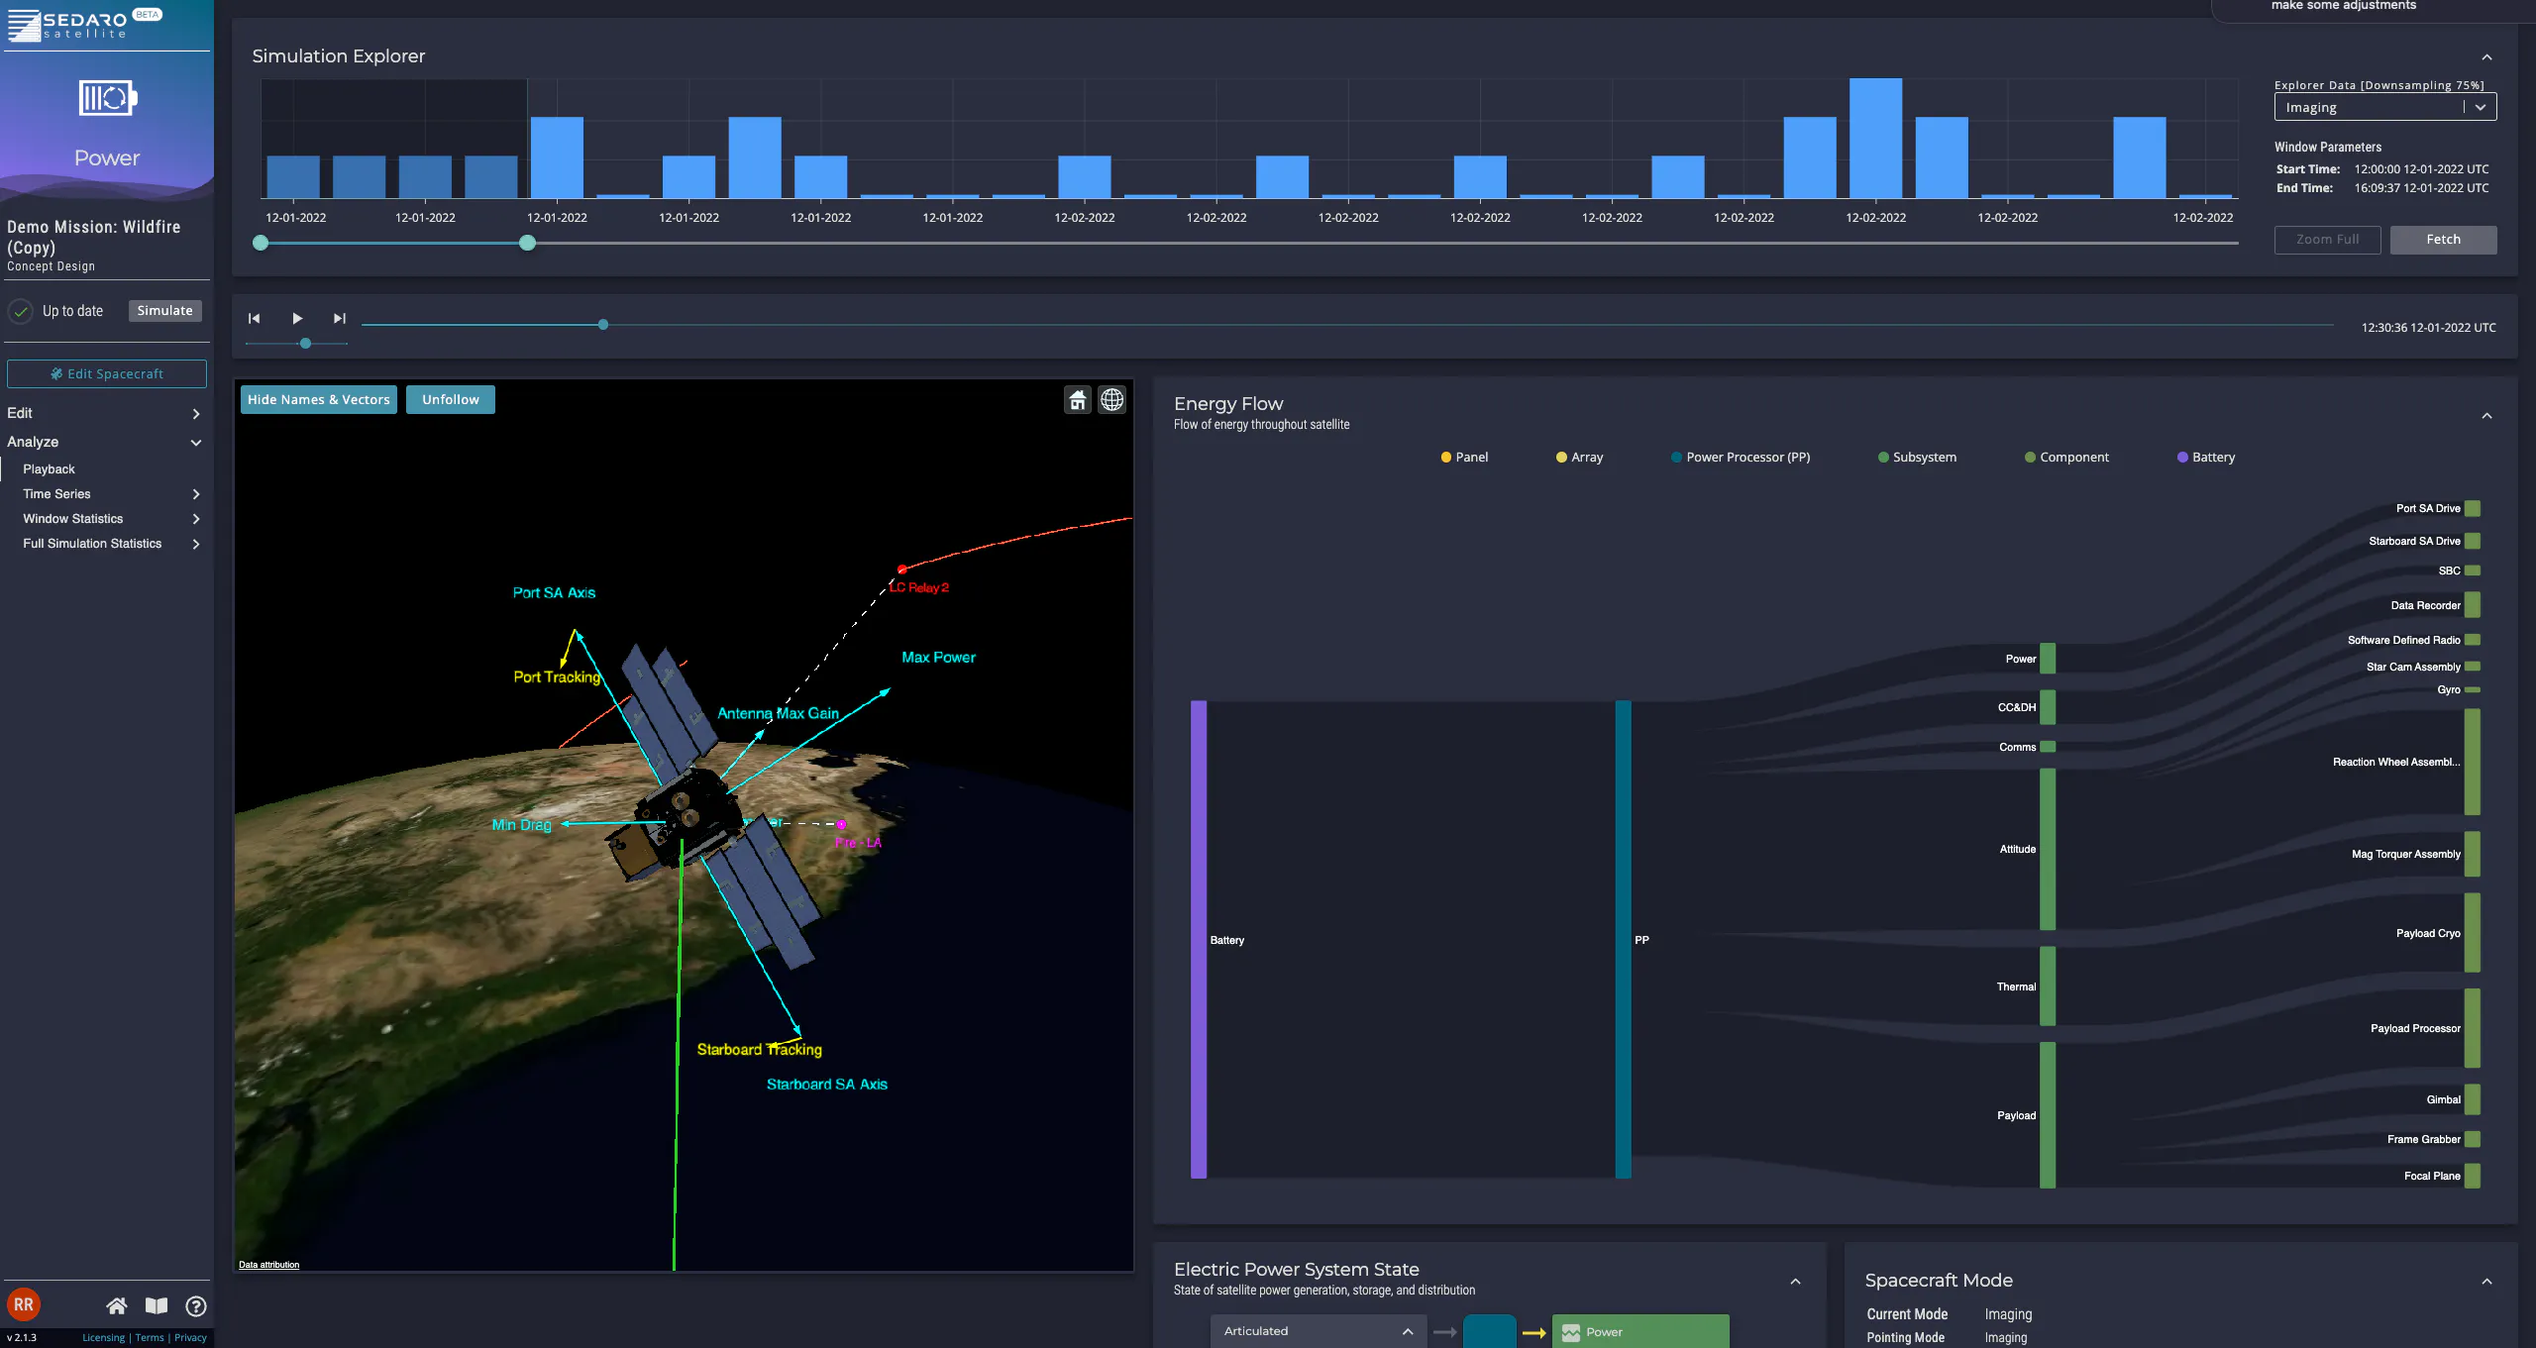The image size is (2536, 1348).
Task: Skip playback to end
Action: pyautogui.click(x=340, y=318)
